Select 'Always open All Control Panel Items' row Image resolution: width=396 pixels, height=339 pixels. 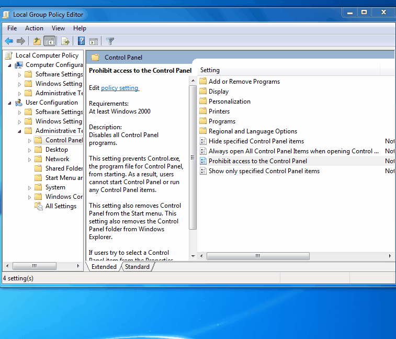297,151
